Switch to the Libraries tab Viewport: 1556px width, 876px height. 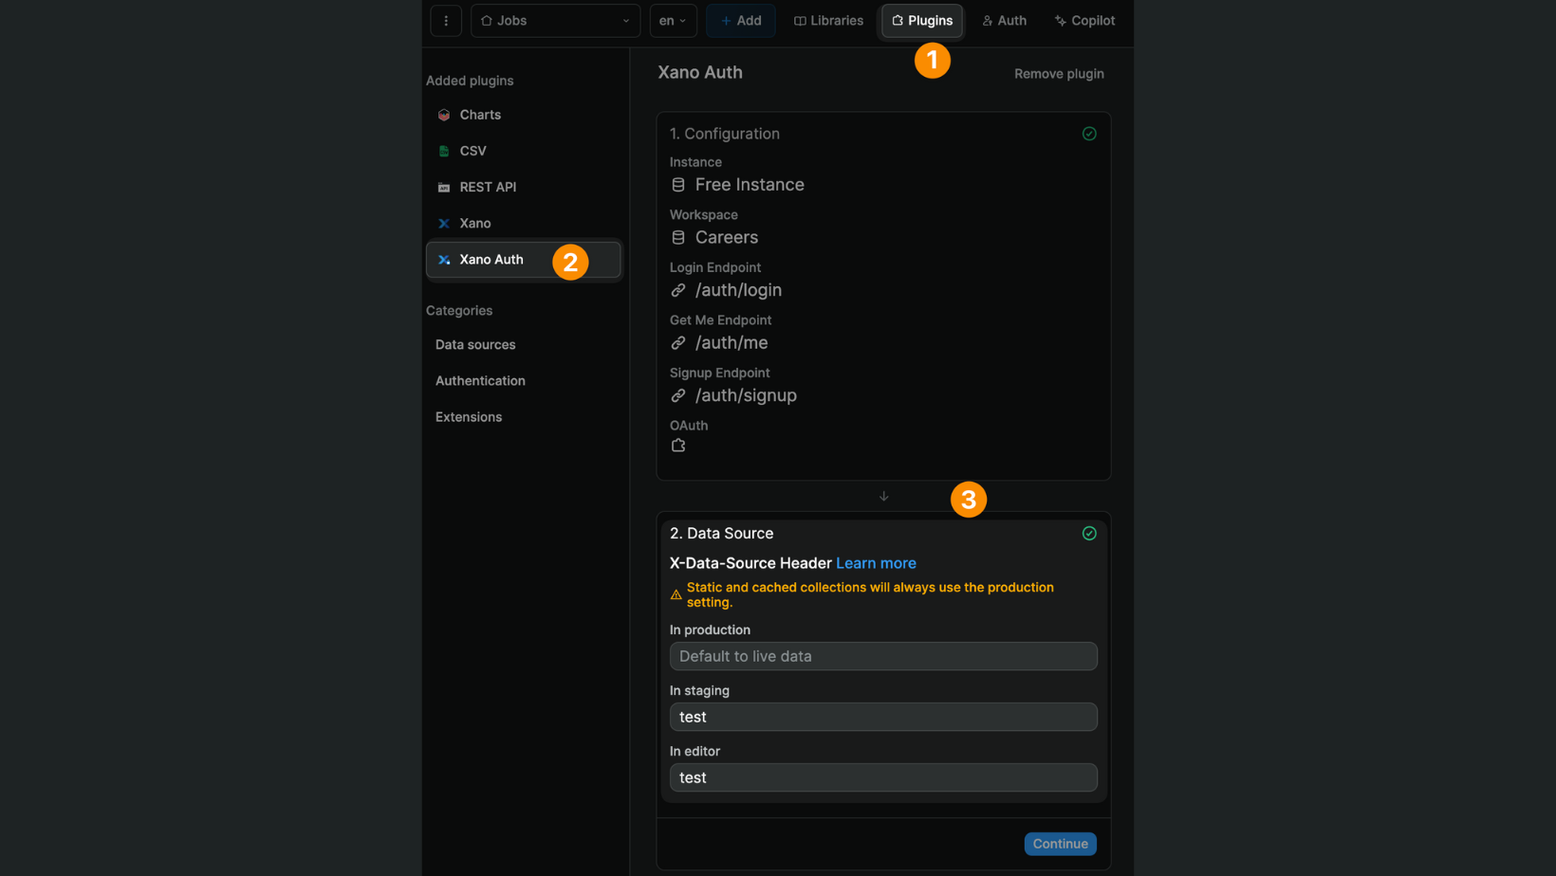pyautogui.click(x=827, y=20)
